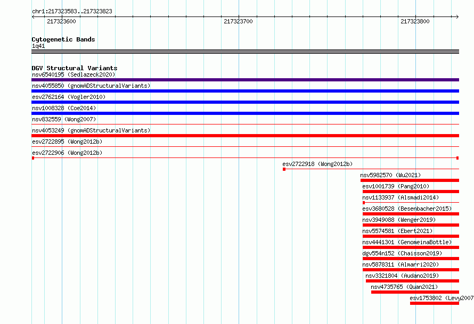Click the ruler's right arrow end
The height and width of the screenshot is (324, 474).
[457, 17]
